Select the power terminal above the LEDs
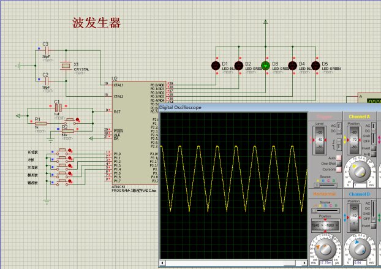The image size is (381, 269). click(266, 22)
